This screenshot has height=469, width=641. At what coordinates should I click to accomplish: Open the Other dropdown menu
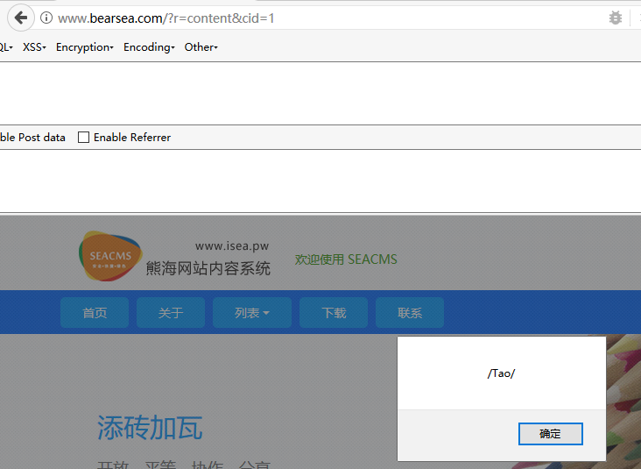coord(201,47)
